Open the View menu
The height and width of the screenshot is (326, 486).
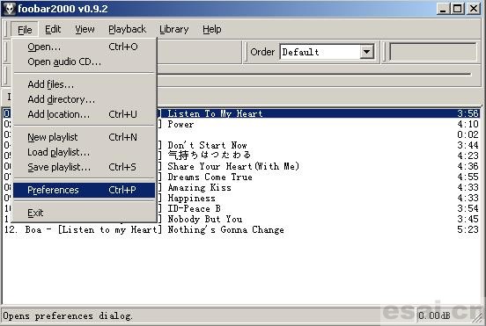pyautogui.click(x=85, y=29)
